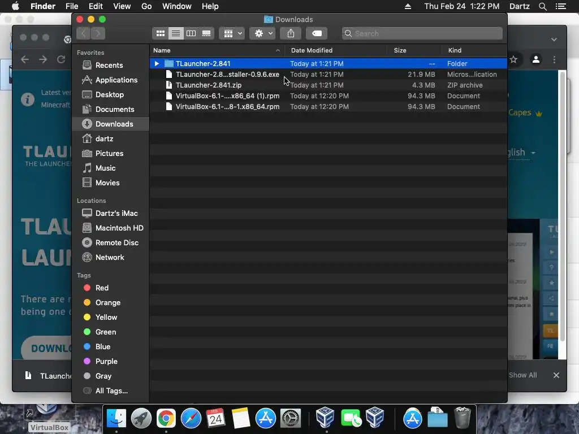
Task: Open Safari from the Dock
Action: coord(191,418)
